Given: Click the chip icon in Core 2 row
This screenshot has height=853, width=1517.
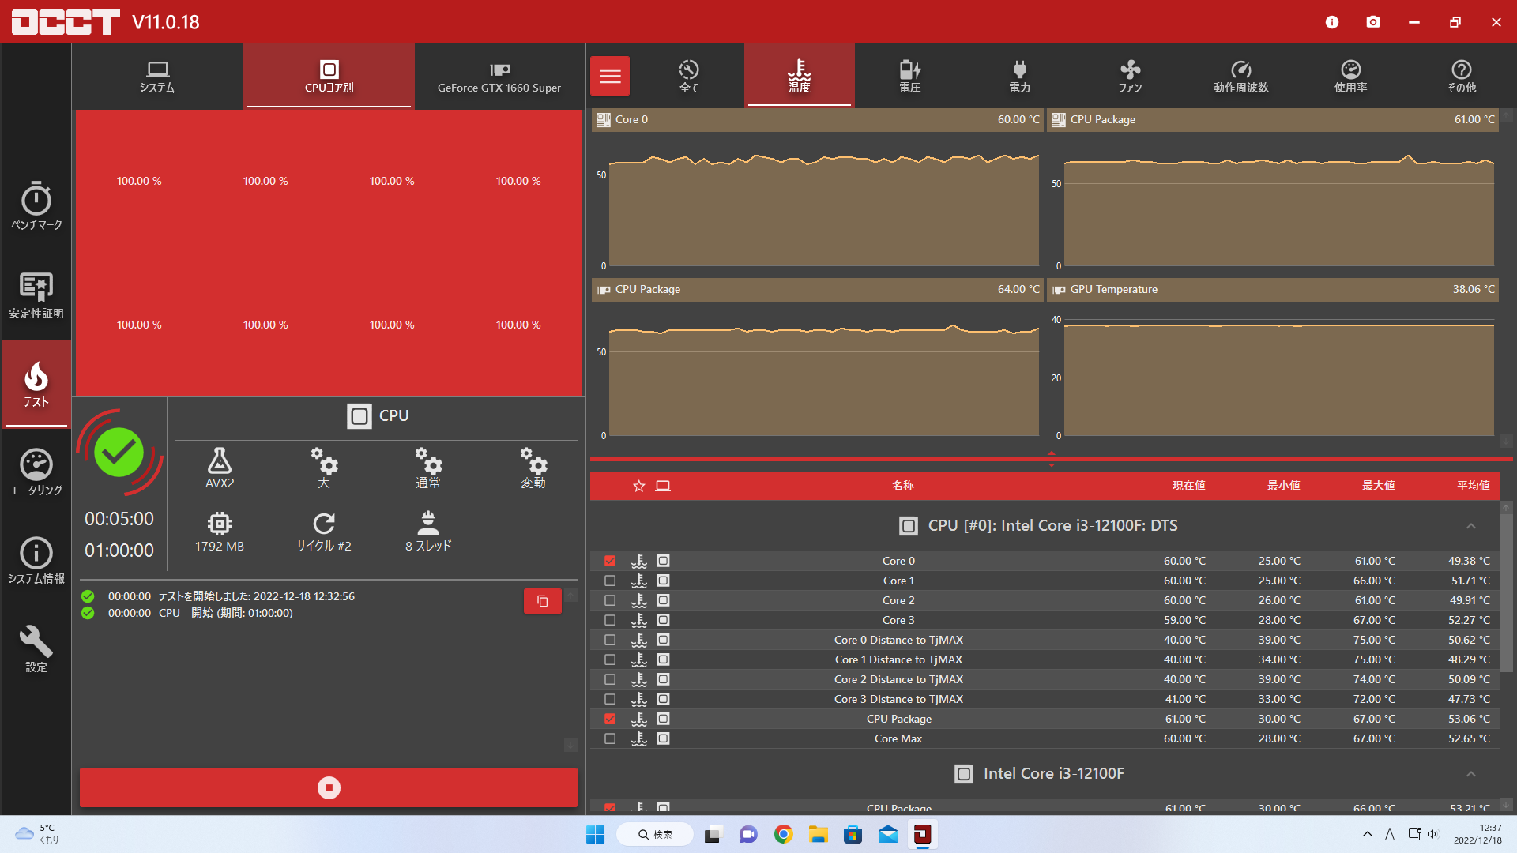Looking at the screenshot, I should point(664,600).
